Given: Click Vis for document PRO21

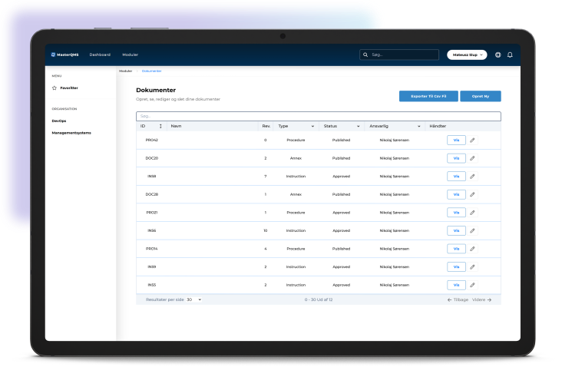Looking at the screenshot, I should [x=456, y=213].
